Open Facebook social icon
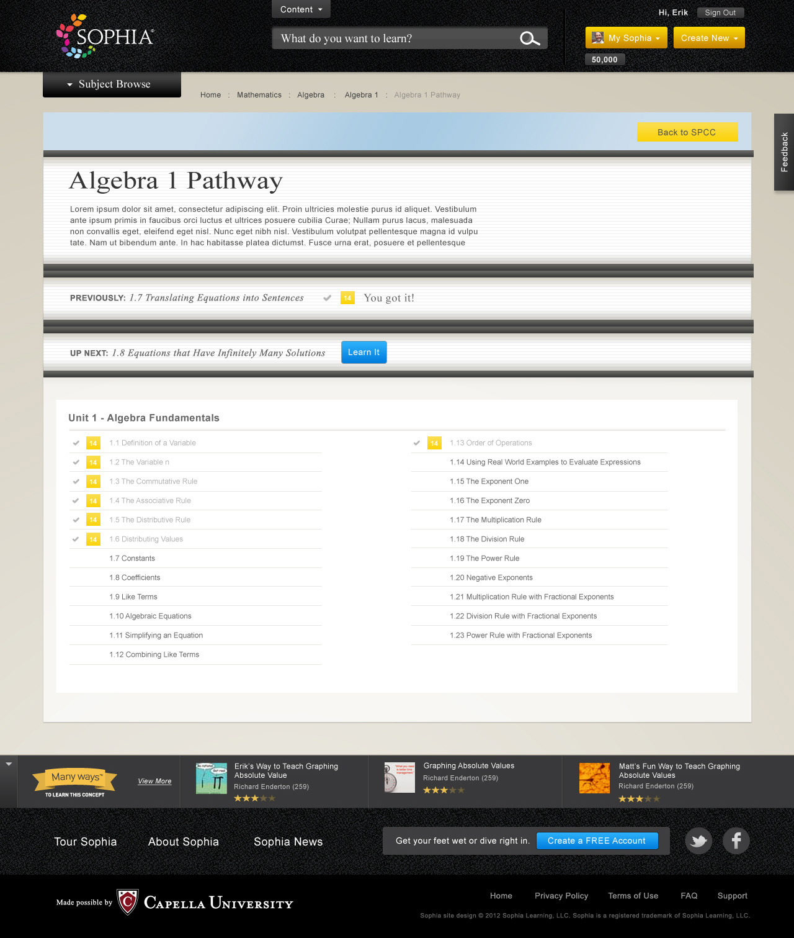The width and height of the screenshot is (794, 938). [x=736, y=841]
